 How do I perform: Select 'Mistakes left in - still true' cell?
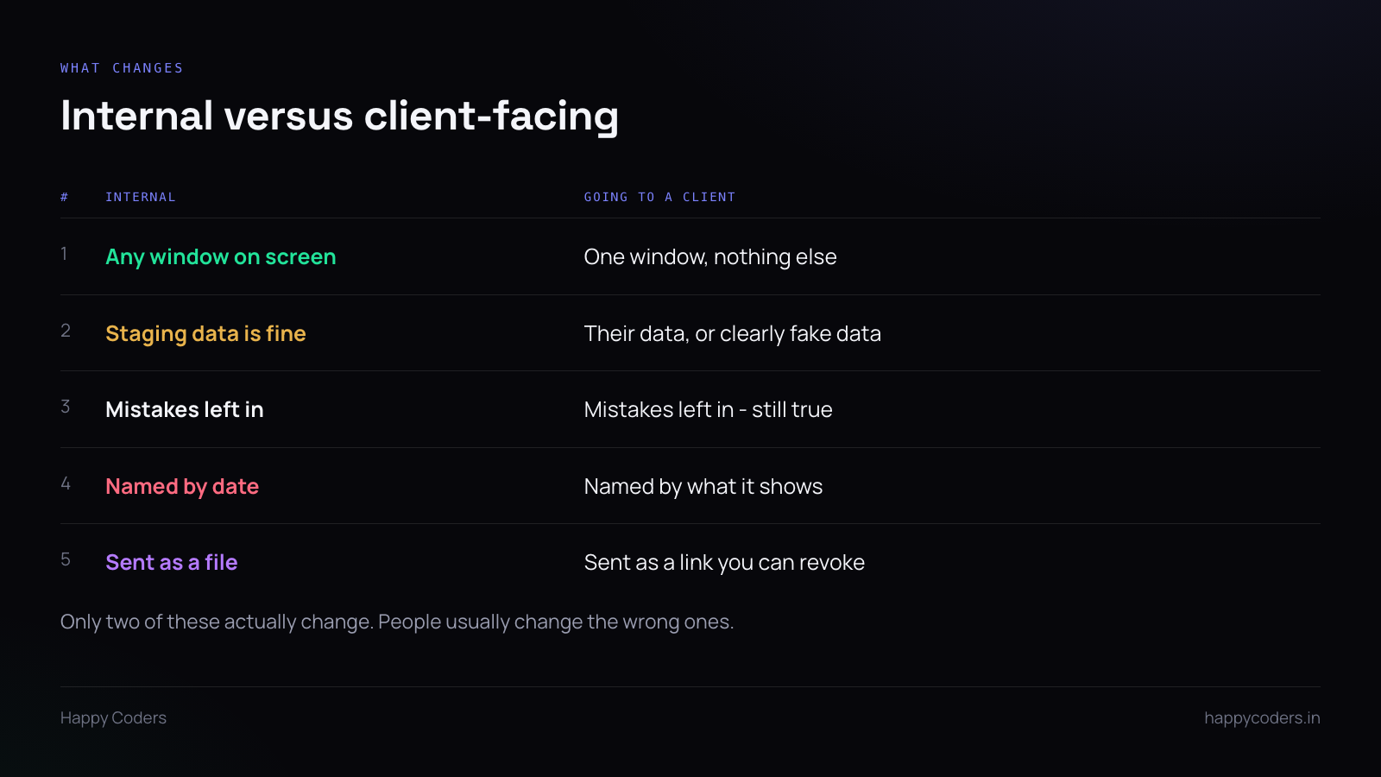click(x=709, y=409)
